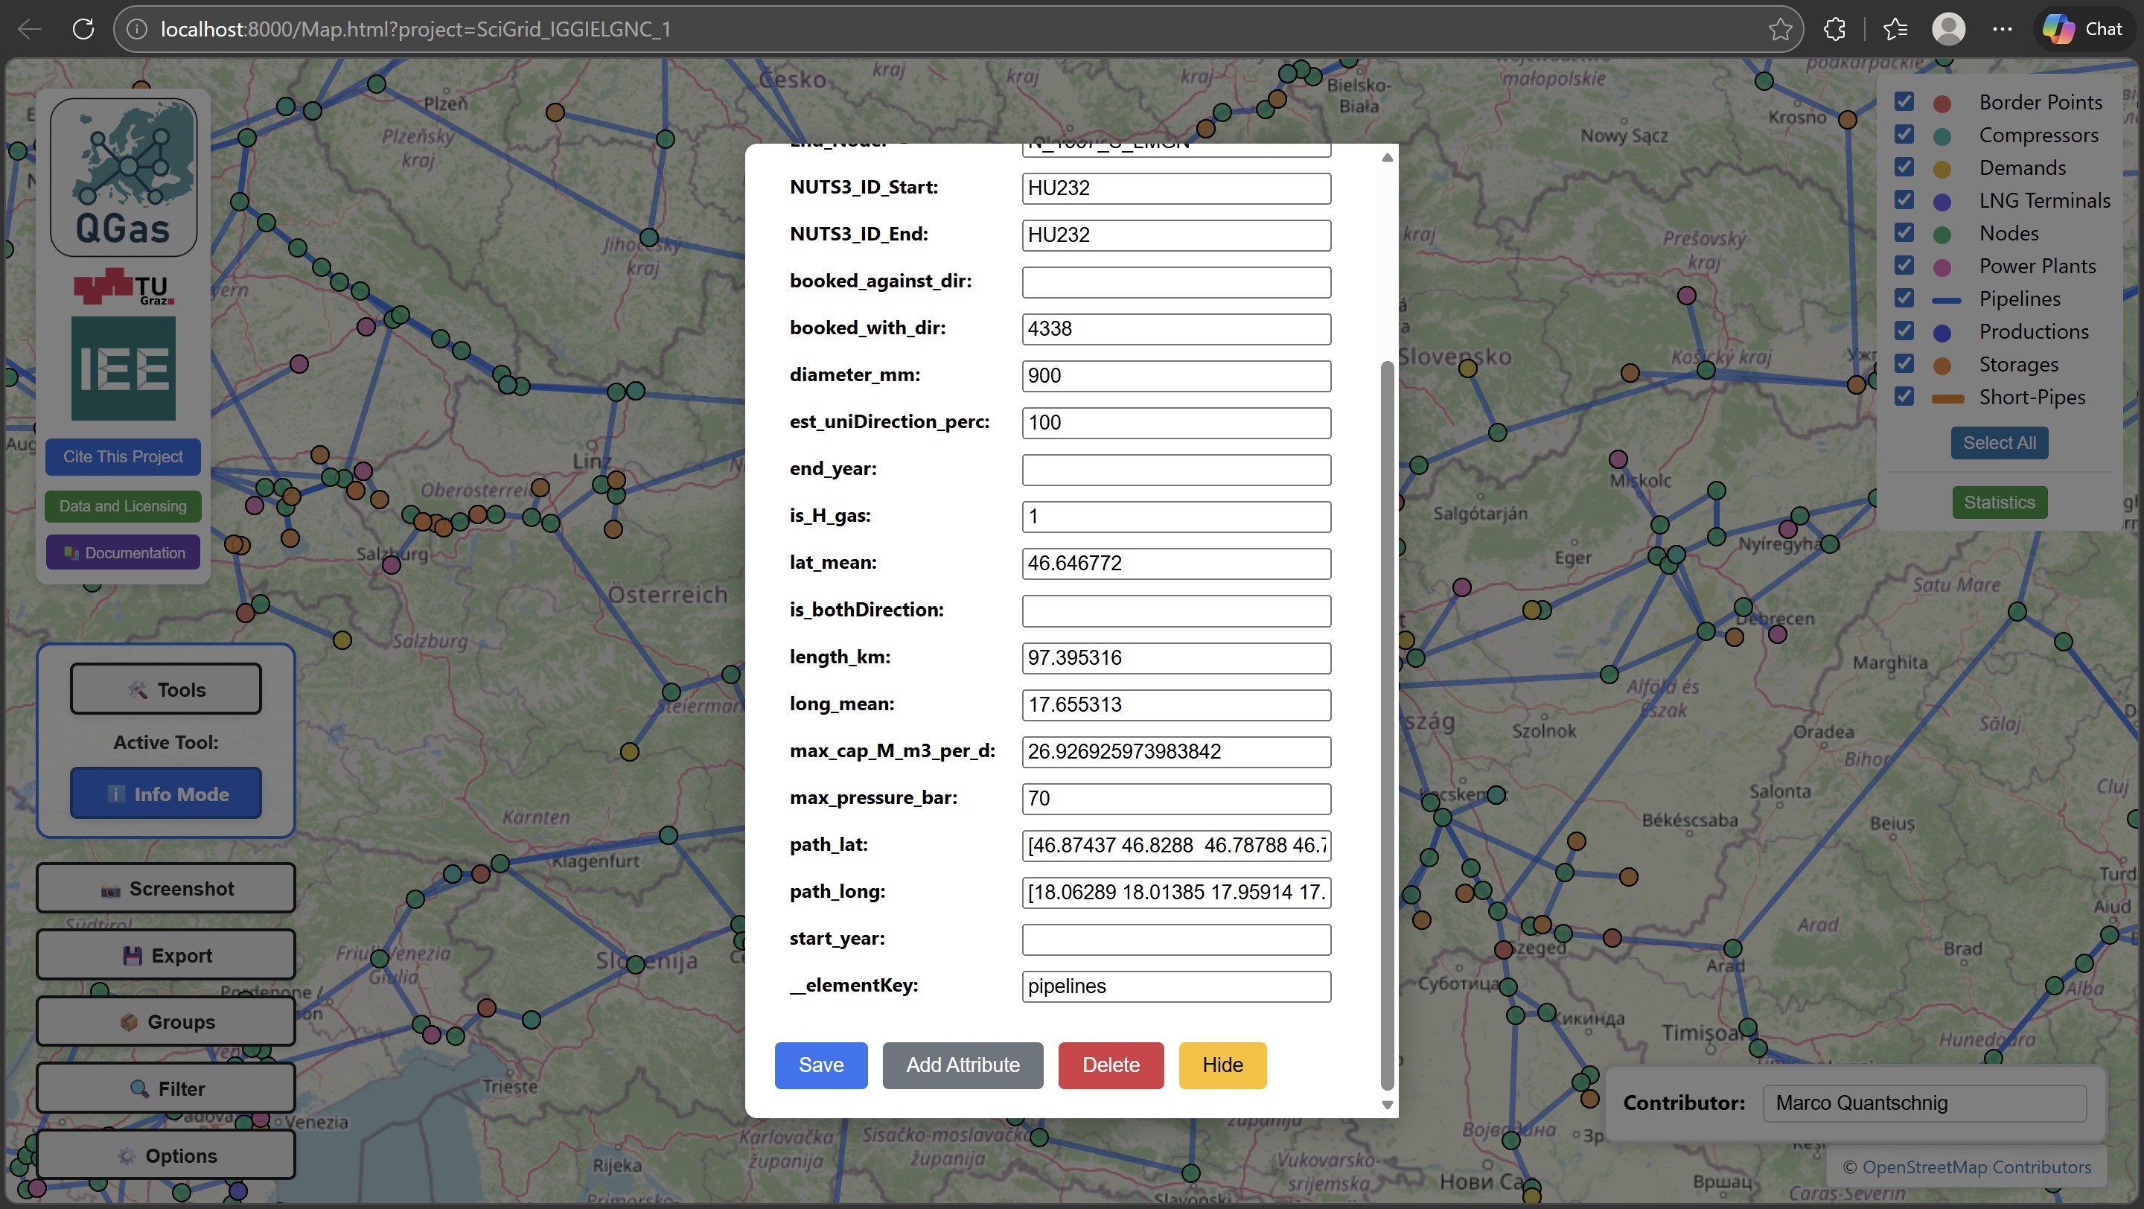Open Copilot Chat panel

coord(2082,29)
